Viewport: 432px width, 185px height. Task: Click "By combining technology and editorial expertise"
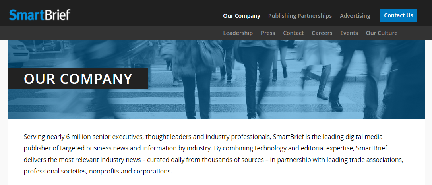click(x=283, y=148)
